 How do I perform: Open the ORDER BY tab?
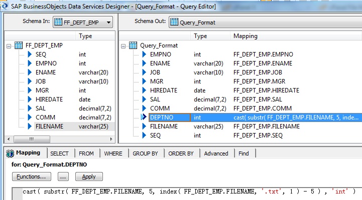click(182, 153)
